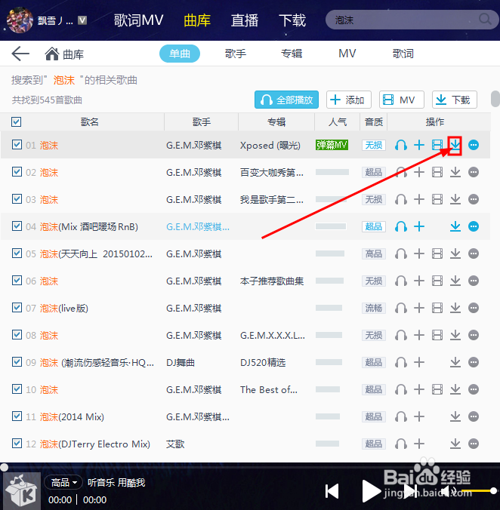This screenshot has height=510, width=500.
Task: Add song 06 with plus icon
Action: click(x=419, y=281)
